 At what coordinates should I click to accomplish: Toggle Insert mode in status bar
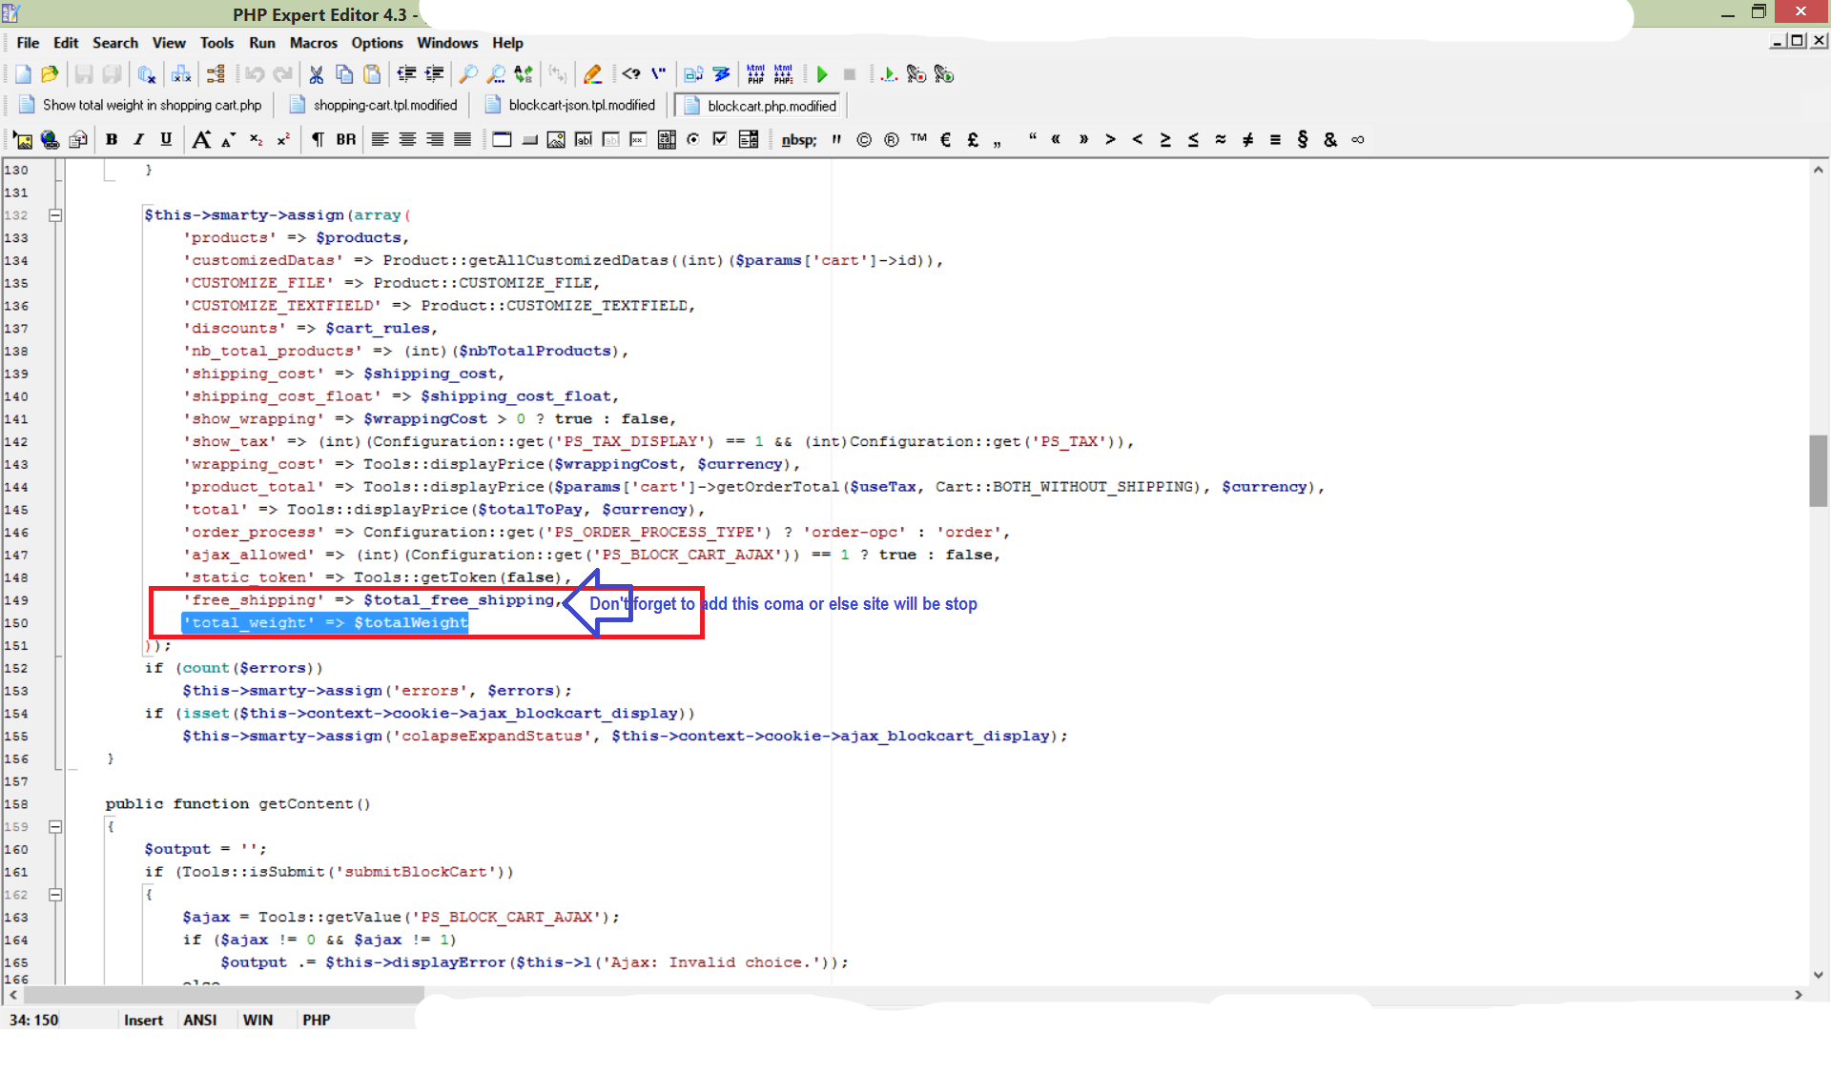point(143,1020)
